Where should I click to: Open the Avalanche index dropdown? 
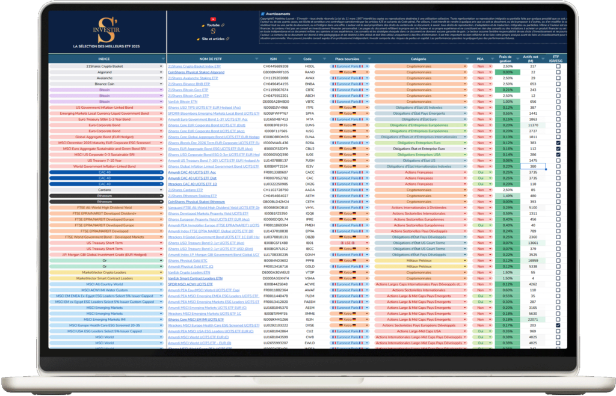pyautogui.click(x=161, y=78)
